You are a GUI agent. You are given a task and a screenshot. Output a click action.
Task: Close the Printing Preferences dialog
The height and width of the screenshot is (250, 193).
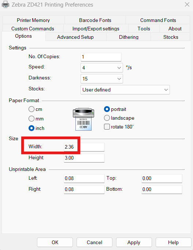click(x=187, y=4)
